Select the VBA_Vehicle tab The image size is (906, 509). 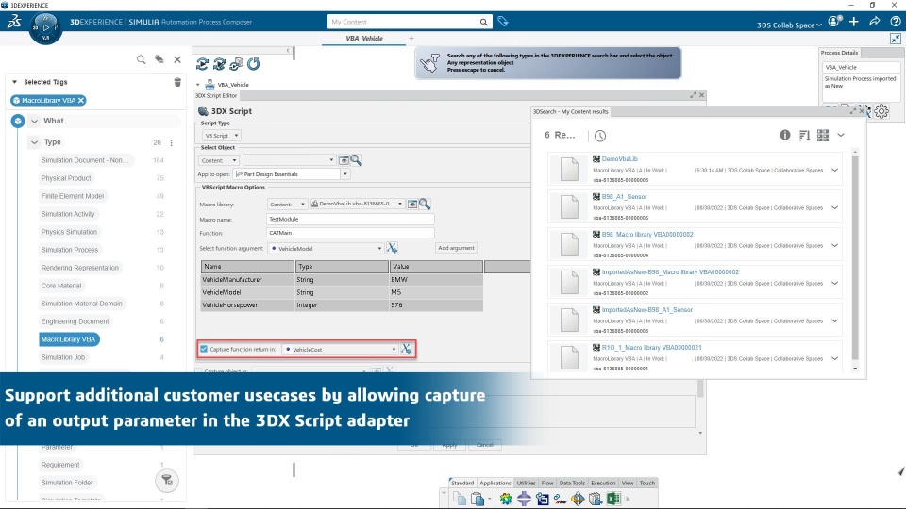pos(364,38)
